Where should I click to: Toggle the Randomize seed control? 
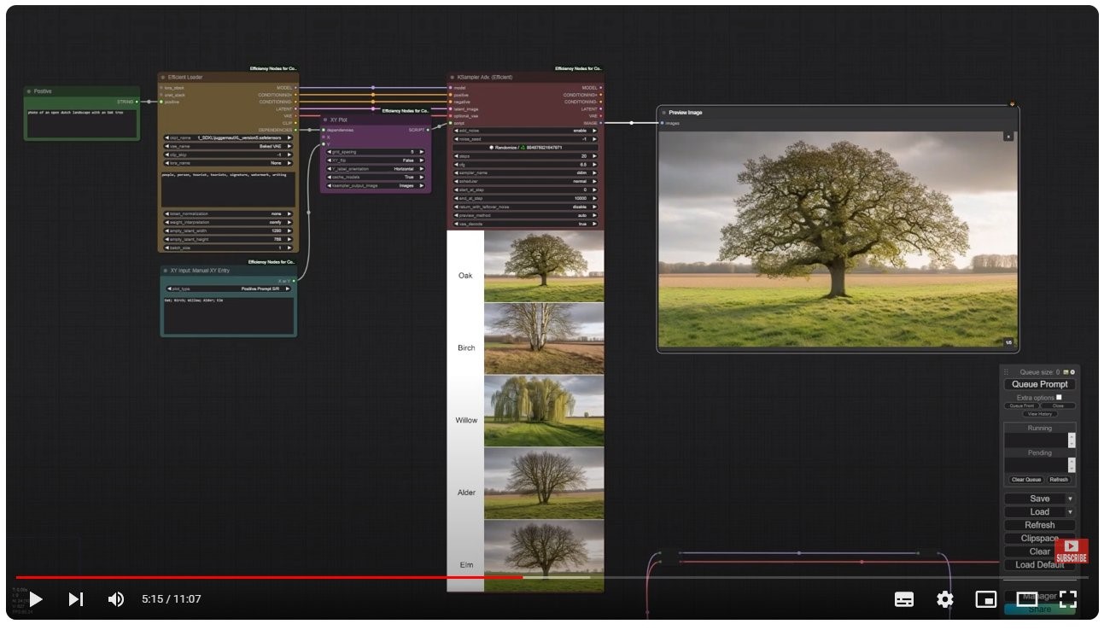click(x=525, y=147)
